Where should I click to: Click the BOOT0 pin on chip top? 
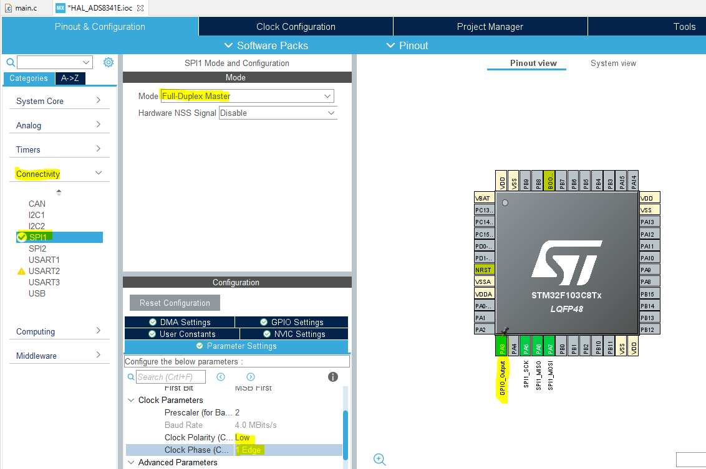pos(549,181)
